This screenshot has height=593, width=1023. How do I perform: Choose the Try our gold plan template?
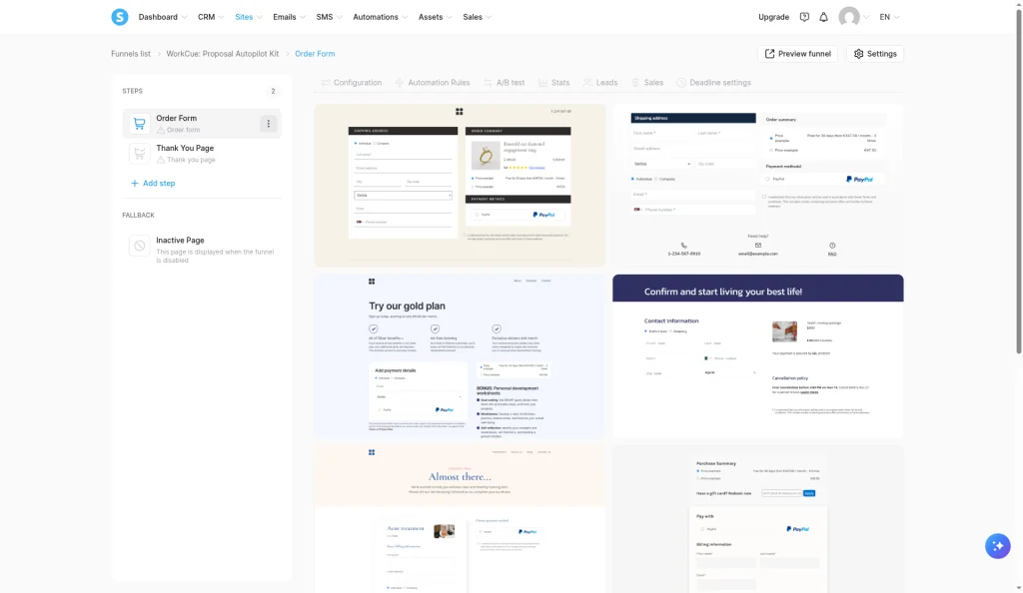click(x=460, y=355)
